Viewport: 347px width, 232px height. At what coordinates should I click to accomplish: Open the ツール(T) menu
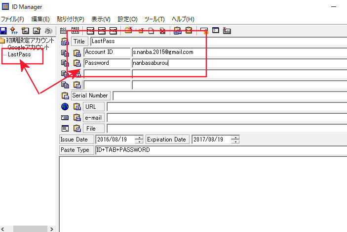[154, 19]
